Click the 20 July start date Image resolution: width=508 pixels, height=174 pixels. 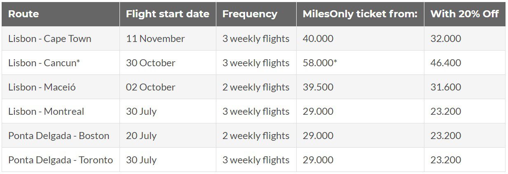tap(141, 136)
